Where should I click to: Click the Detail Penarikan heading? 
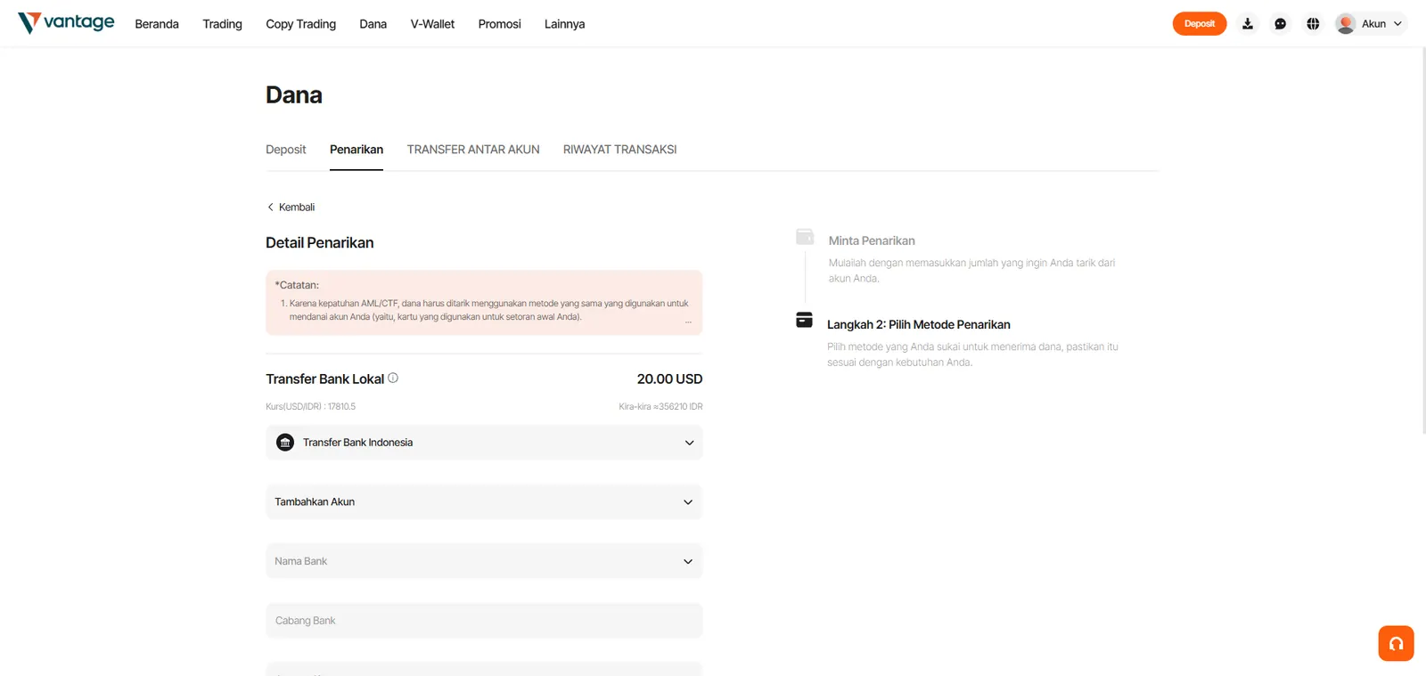pyautogui.click(x=320, y=242)
